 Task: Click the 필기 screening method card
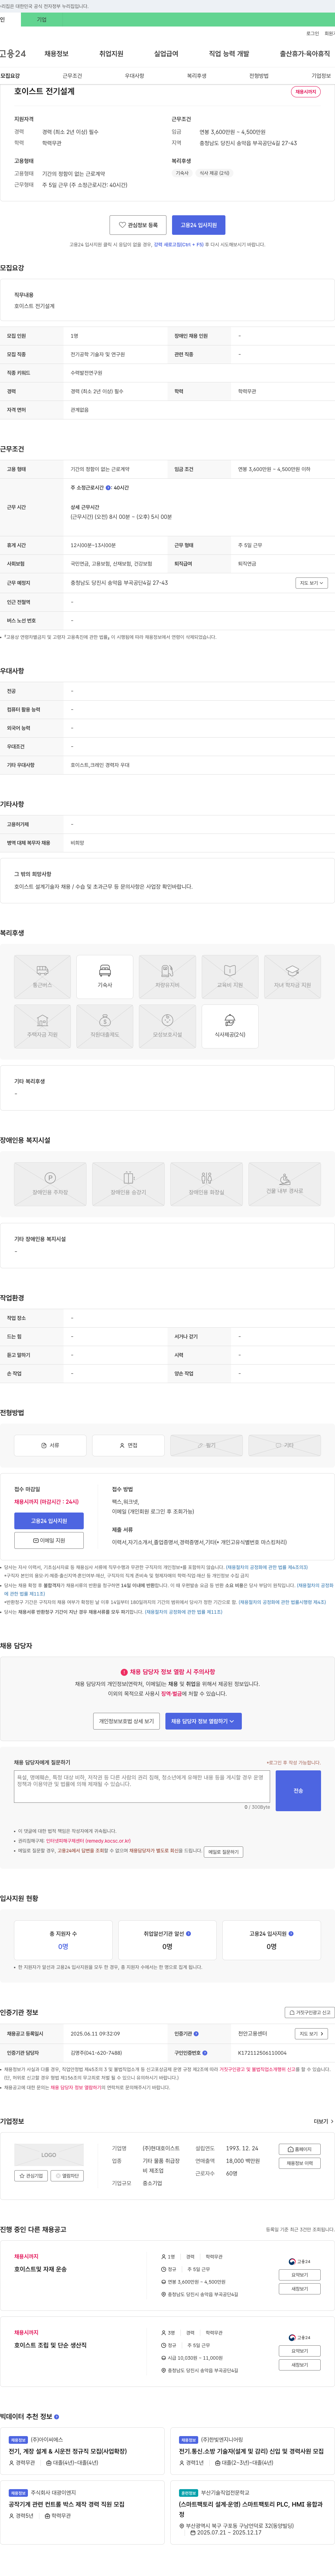pos(206,1445)
